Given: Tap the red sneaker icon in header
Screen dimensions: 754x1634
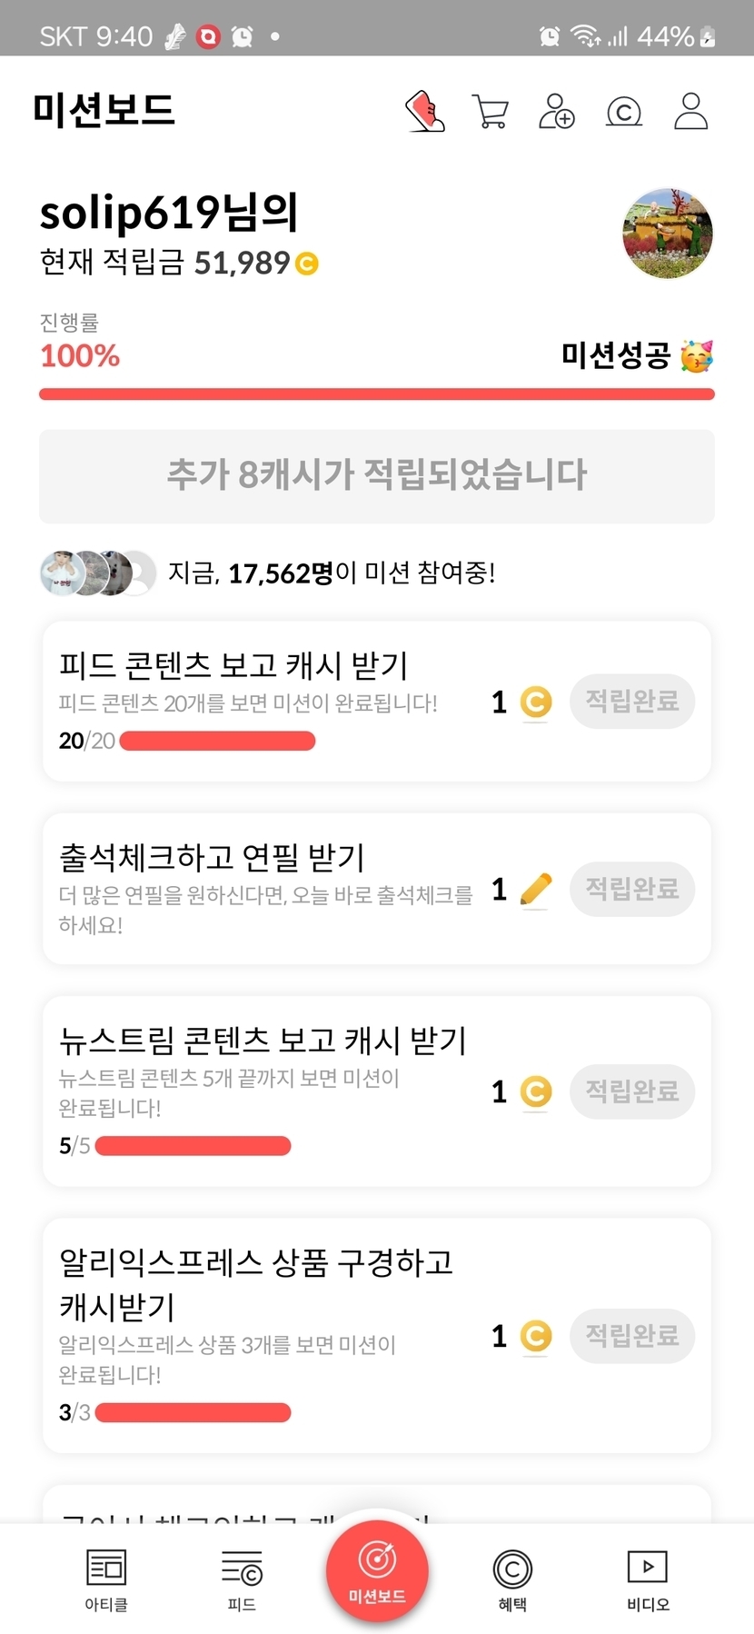Looking at the screenshot, I should pos(424,112).
